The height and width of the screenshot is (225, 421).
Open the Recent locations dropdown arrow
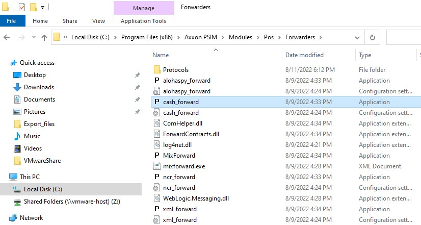point(34,37)
